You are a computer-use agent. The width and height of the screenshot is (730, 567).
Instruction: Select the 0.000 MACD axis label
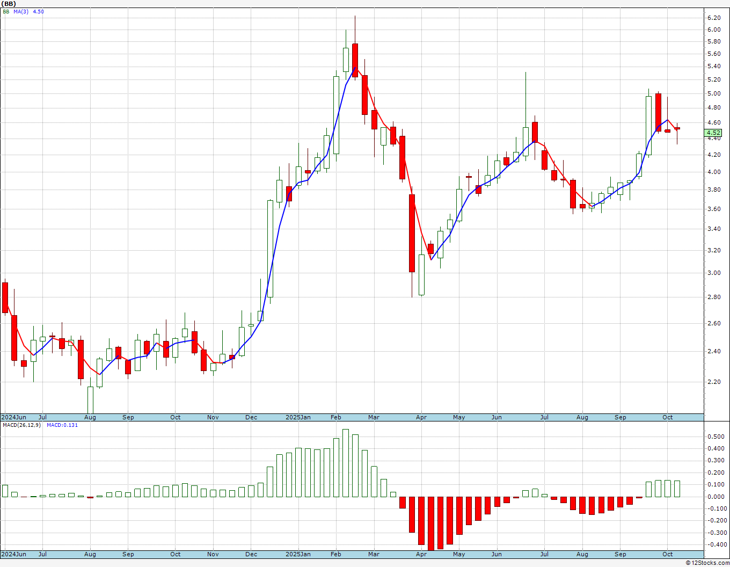(x=716, y=497)
